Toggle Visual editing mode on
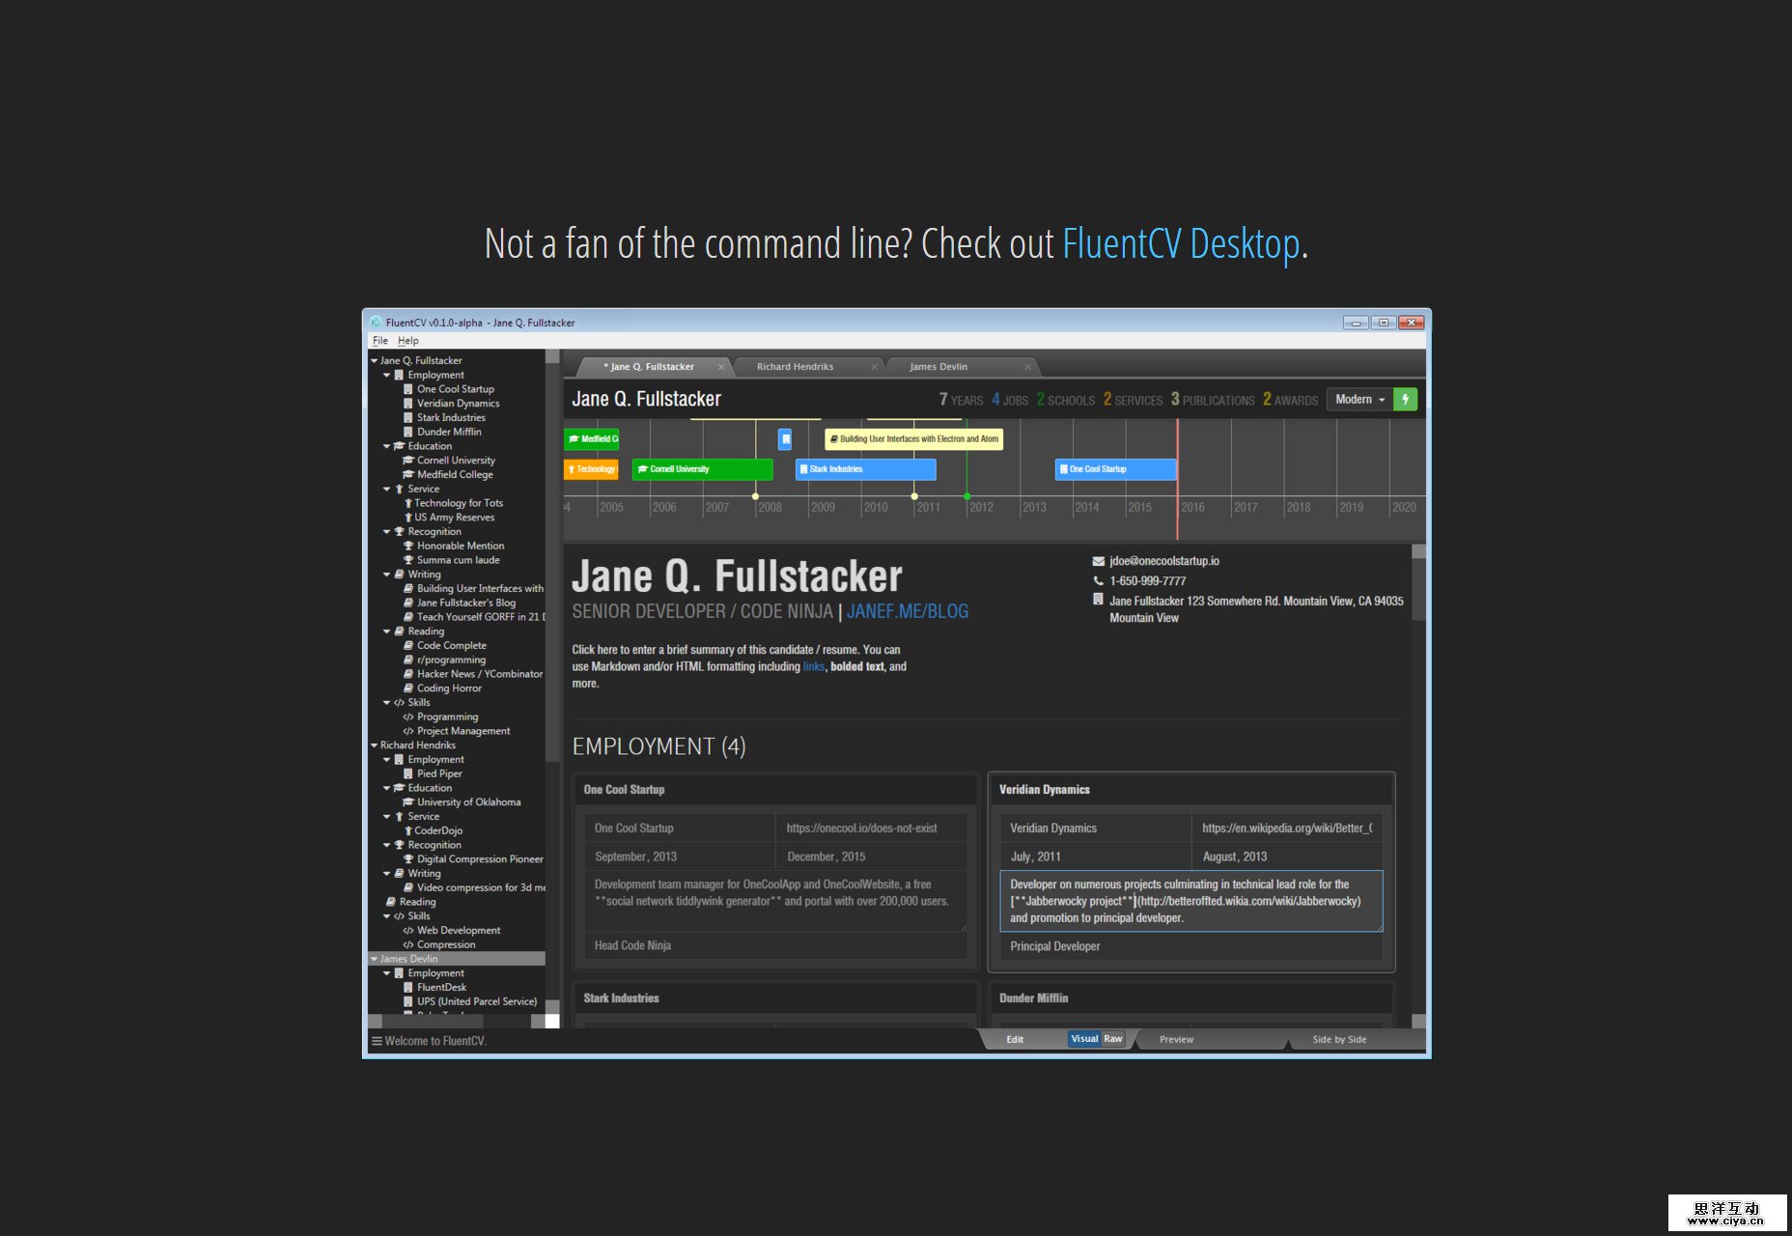Viewport: 1792px width, 1236px height. coord(1085,1038)
